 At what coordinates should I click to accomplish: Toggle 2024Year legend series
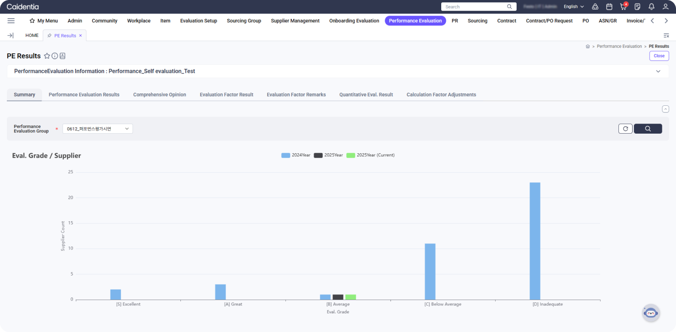click(296, 155)
